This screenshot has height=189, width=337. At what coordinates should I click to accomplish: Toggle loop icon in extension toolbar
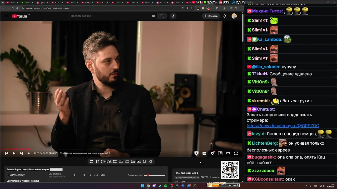click(91, 161)
